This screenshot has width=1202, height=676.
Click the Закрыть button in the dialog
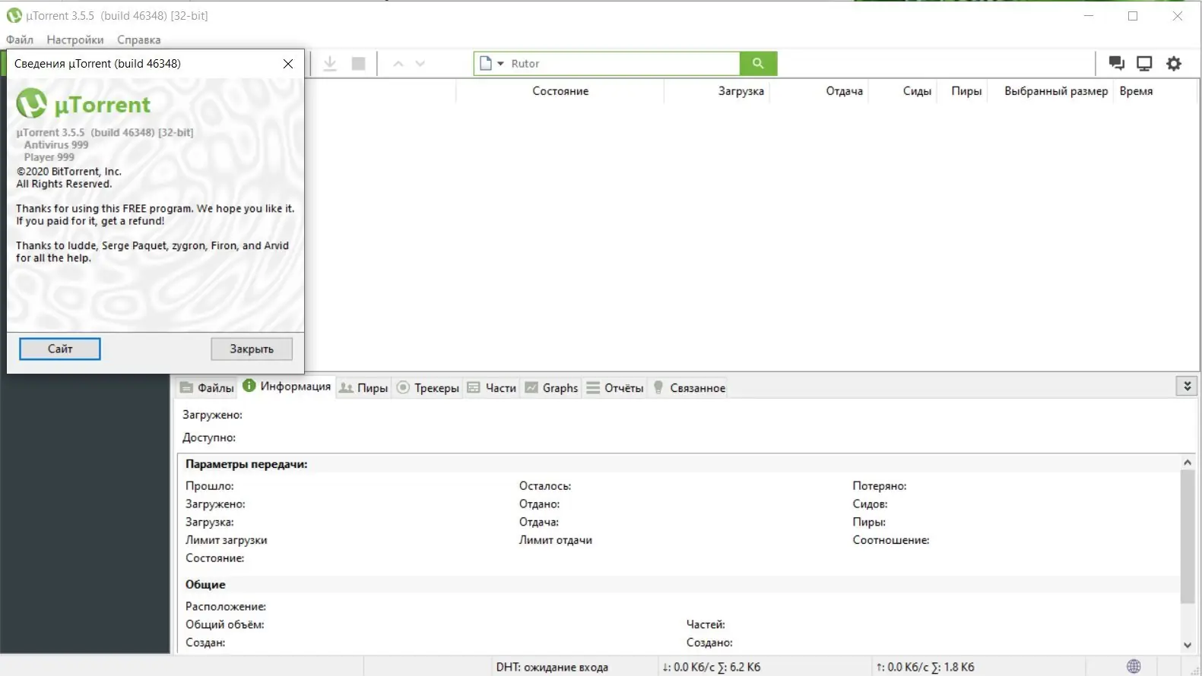[x=252, y=349]
